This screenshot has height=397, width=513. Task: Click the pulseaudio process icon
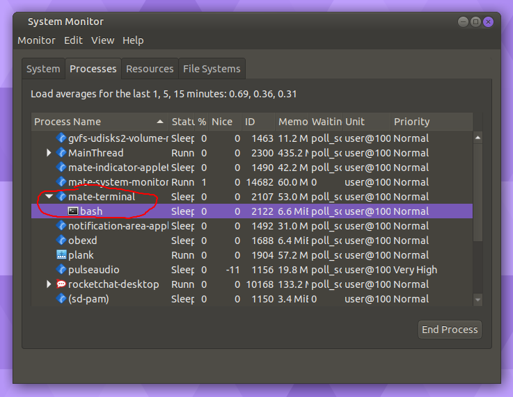[61, 270]
